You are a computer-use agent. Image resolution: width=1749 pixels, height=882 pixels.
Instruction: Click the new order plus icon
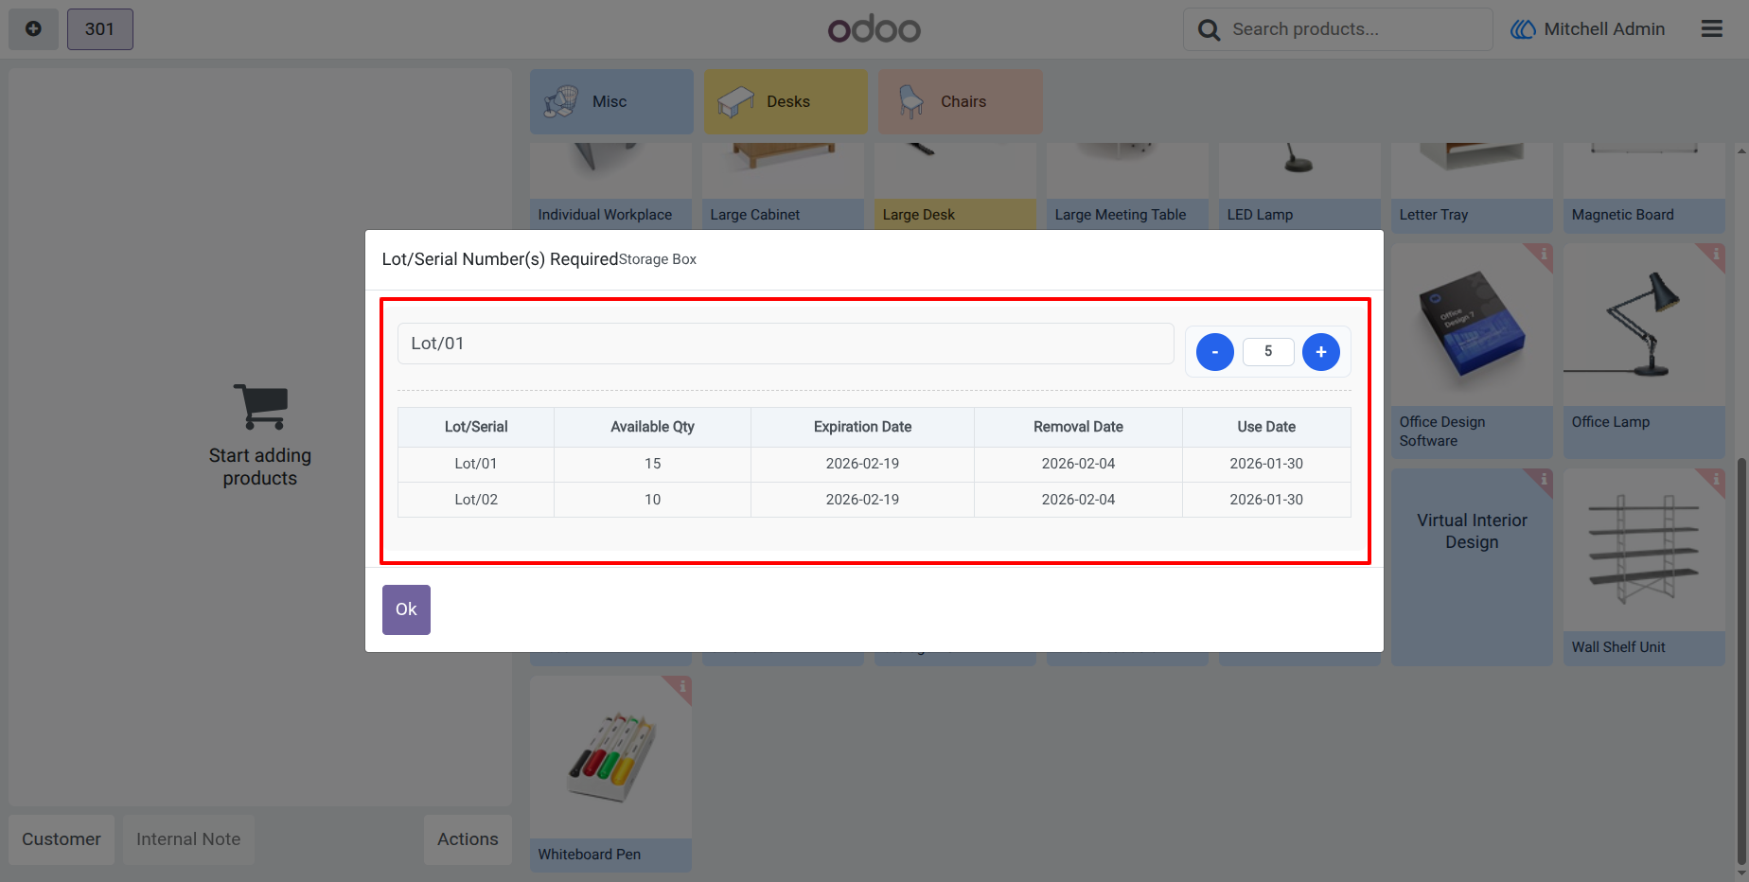[x=33, y=29]
